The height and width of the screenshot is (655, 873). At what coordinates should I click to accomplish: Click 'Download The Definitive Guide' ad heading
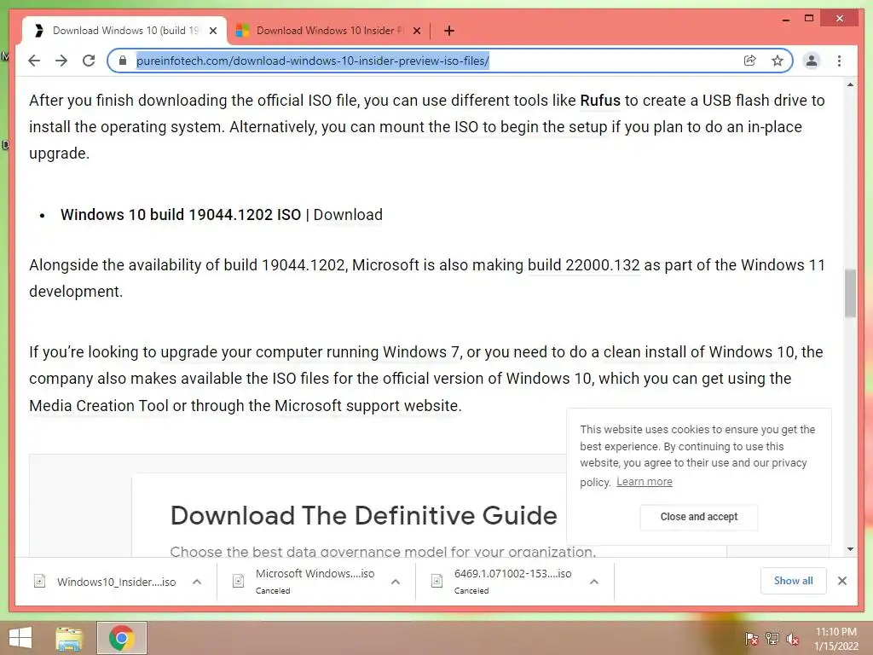[x=363, y=516]
